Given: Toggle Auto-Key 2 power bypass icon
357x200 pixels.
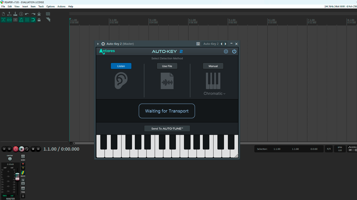Looking at the screenshot, I should tap(234, 52).
